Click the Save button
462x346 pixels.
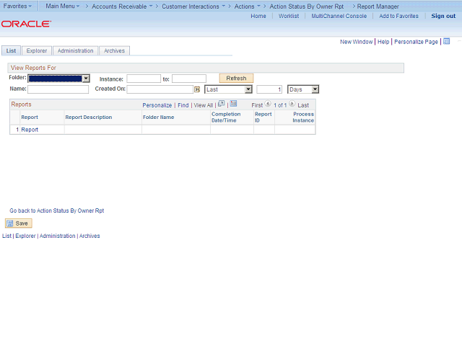coord(18,223)
